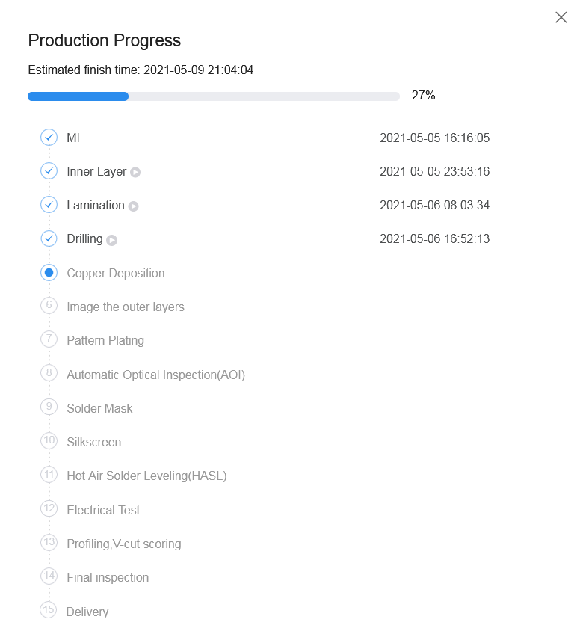
Task: Close the Production Progress dialog
Action: (x=561, y=17)
